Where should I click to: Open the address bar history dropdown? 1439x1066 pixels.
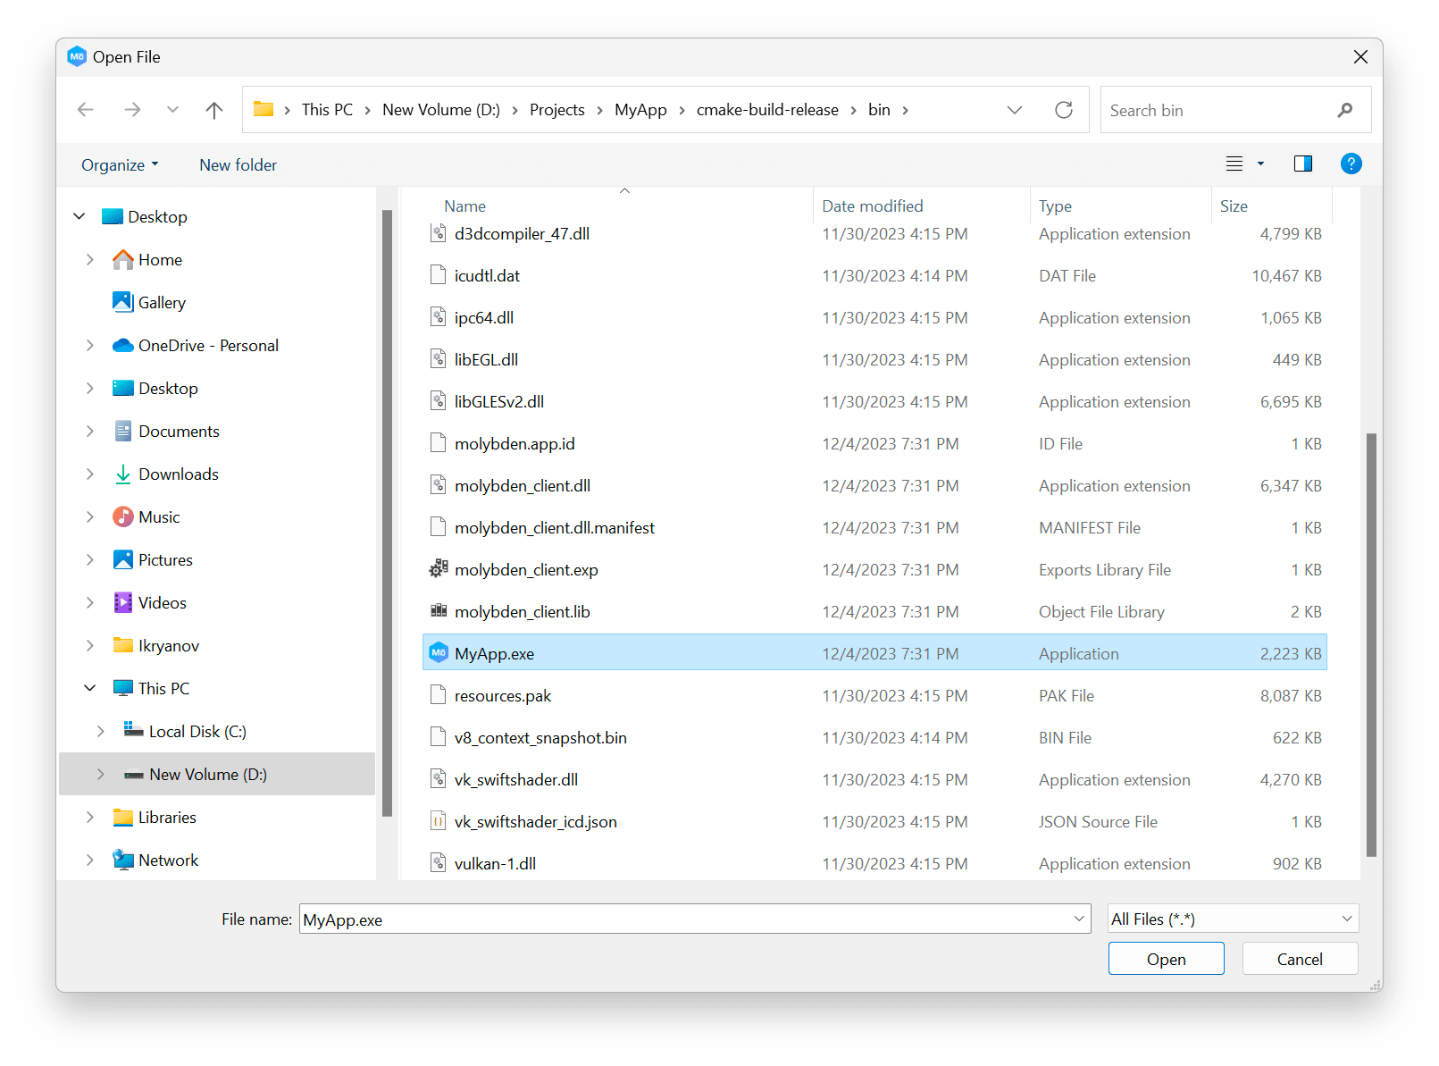(x=1015, y=109)
